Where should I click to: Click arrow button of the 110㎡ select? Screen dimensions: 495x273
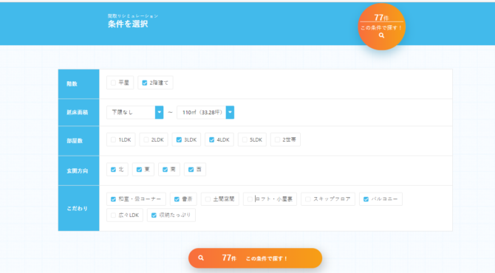tap(230, 112)
